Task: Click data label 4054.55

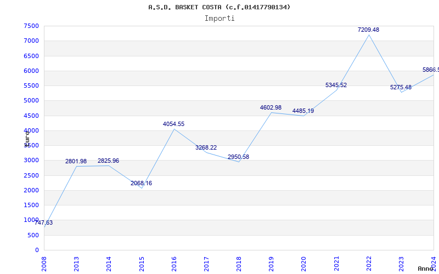Action: (173, 124)
